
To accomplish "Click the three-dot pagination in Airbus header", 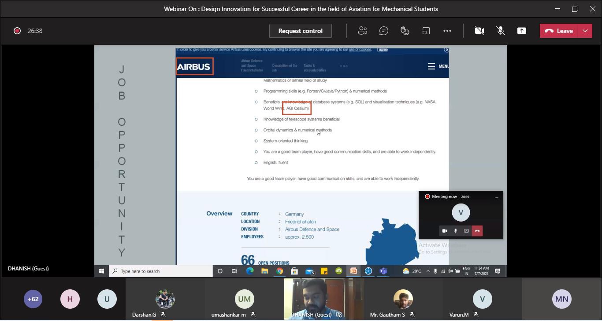I will 344,66.
